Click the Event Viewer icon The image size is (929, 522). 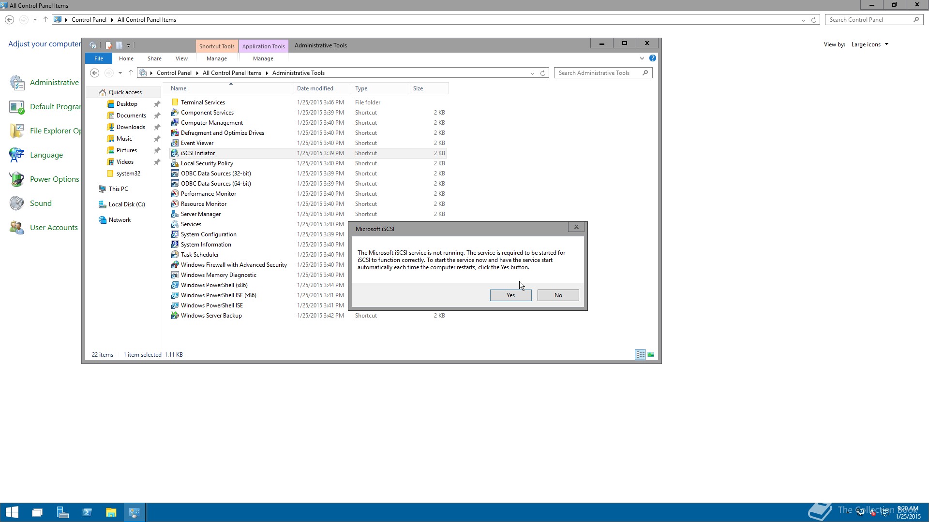(x=175, y=143)
